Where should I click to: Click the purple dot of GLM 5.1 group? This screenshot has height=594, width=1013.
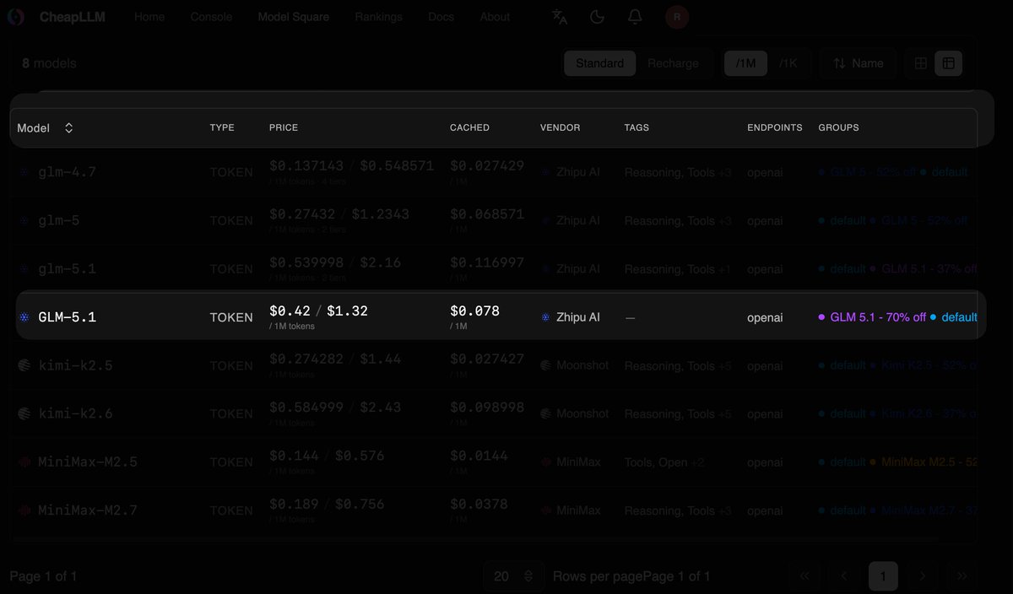click(x=821, y=317)
